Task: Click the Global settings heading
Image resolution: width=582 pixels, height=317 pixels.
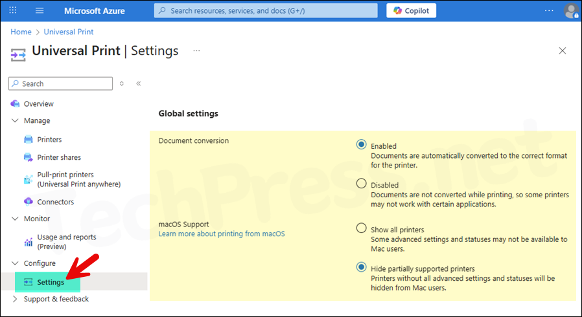Action: (x=188, y=114)
